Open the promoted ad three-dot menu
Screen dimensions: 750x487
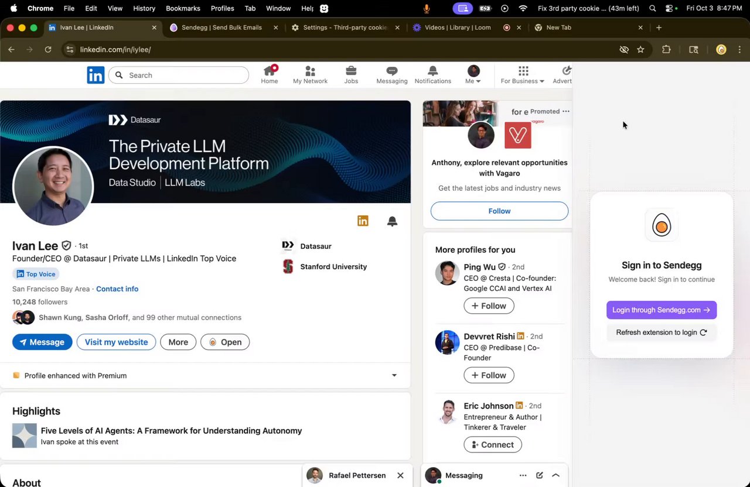(565, 111)
